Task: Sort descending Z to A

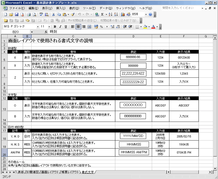Action: point(116,14)
